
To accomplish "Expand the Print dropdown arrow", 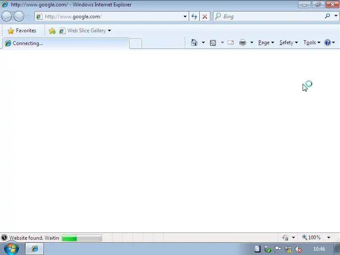I will [x=252, y=42].
